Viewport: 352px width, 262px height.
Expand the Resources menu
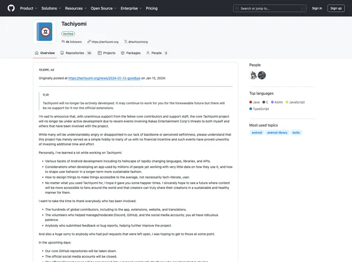coord(76,8)
